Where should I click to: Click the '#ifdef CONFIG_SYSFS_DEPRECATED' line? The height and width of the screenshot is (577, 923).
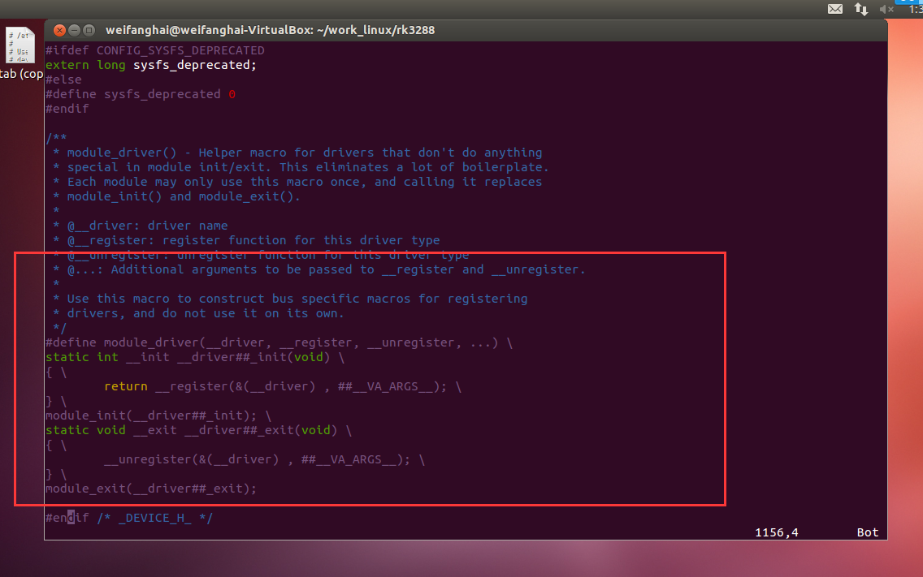(154, 50)
